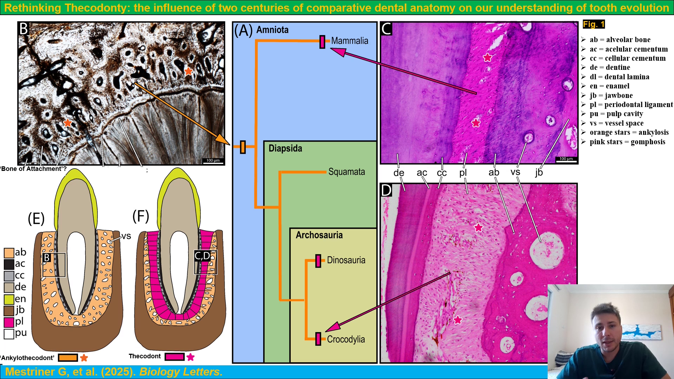Image resolution: width=674 pixels, height=379 pixels.
Task: Click the pink marker beside Dinosauria
Action: (x=318, y=261)
